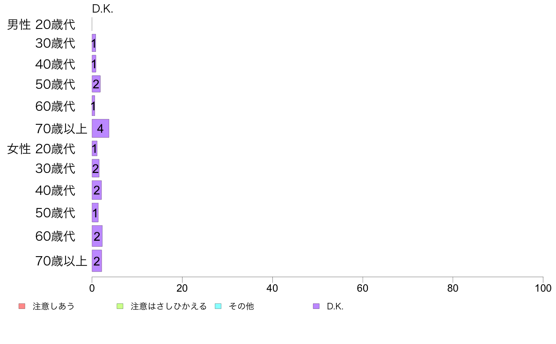Click the 女性 50歳代 row label
Viewport: 556px width, 344px height.
coord(55,213)
